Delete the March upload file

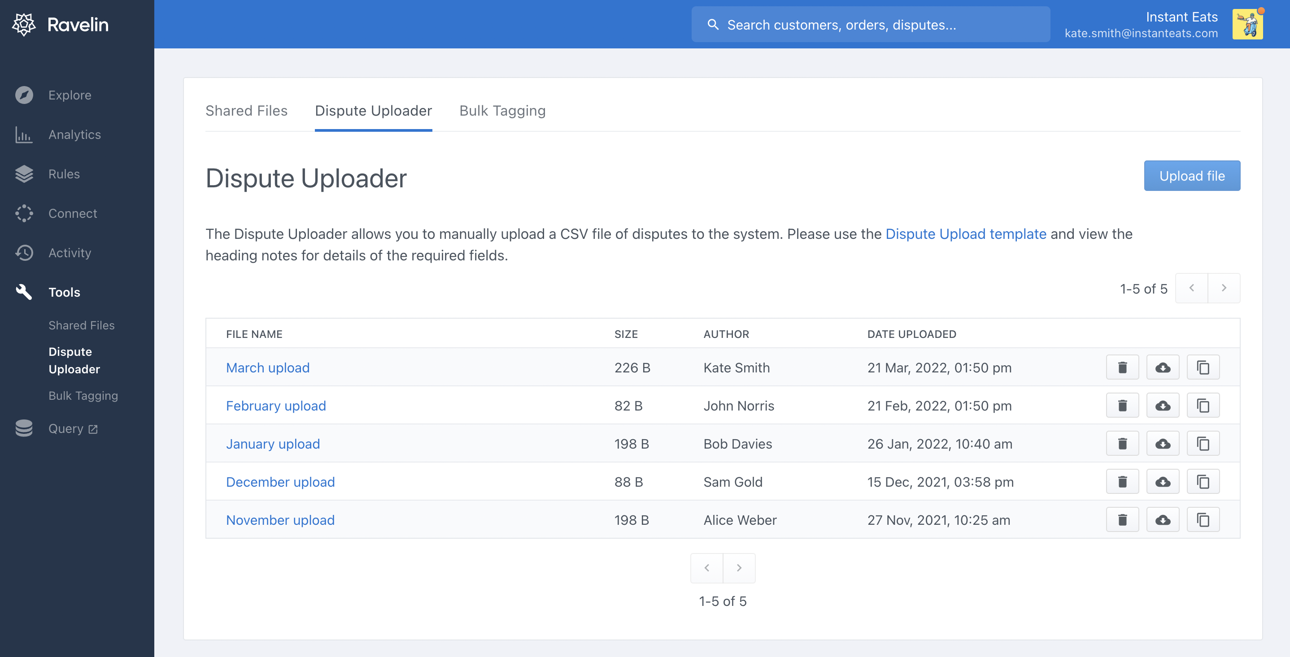(x=1122, y=368)
